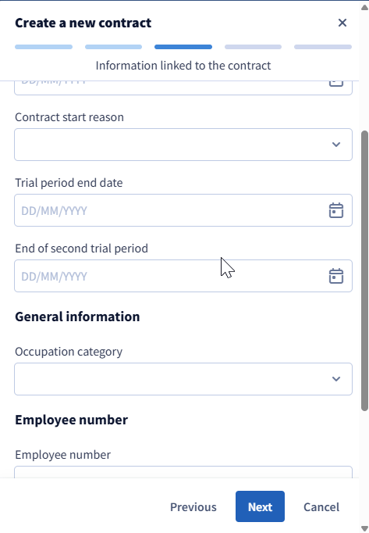Close the Create a new contract dialog

click(x=342, y=23)
